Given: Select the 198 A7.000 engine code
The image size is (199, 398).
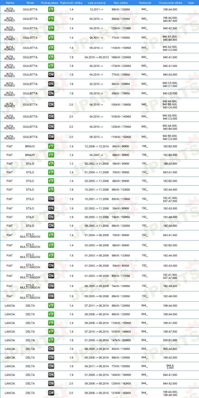Looking at the screenshot, I should [170, 332].
